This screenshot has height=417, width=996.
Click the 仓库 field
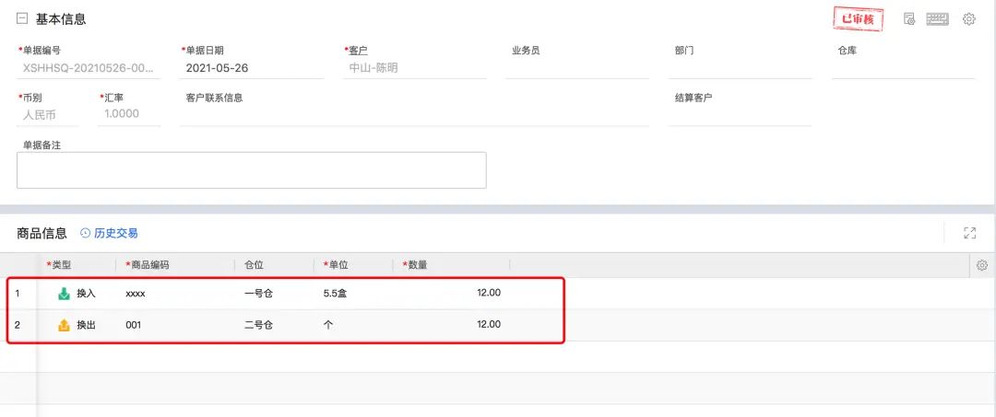pos(903,68)
